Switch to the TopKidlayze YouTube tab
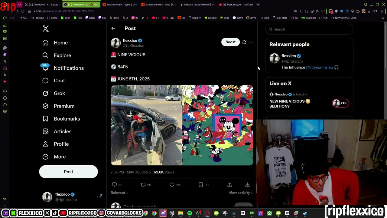Viewport: 387px width, 218px height. point(236,5)
